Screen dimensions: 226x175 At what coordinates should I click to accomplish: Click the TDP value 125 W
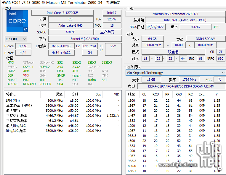[x=112, y=19]
